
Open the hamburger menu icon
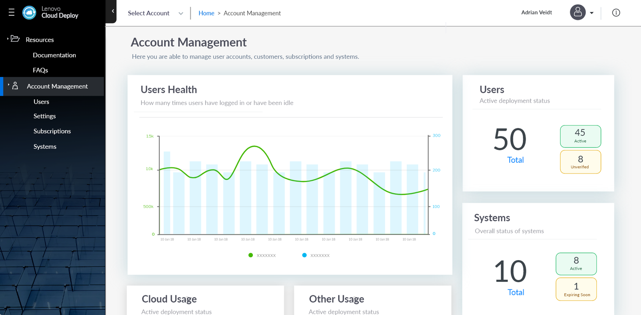tap(12, 12)
